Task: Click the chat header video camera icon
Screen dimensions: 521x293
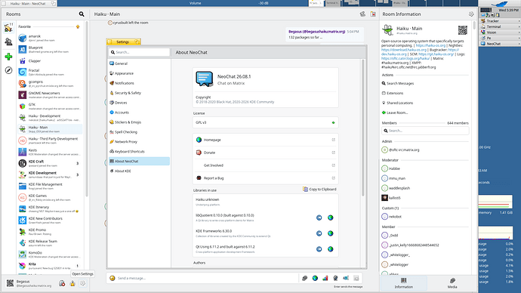Action: [362, 14]
